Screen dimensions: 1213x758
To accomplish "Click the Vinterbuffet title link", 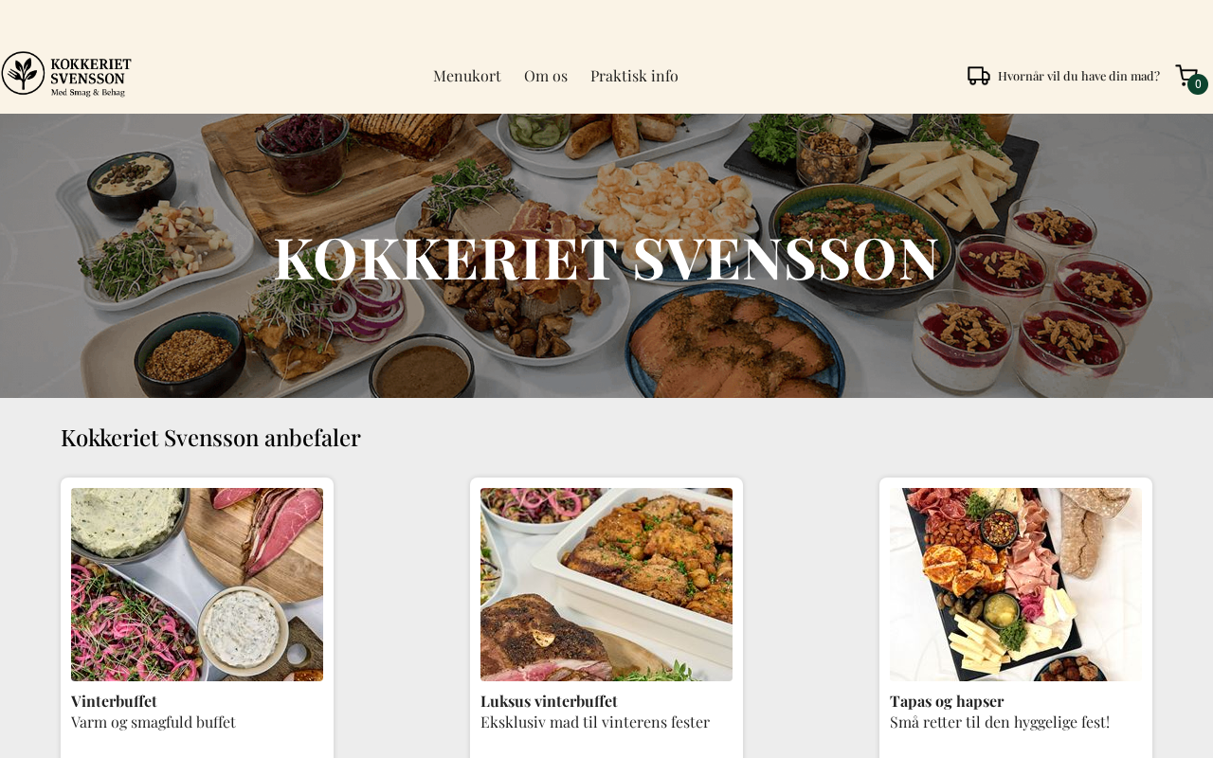I will 114,701.
